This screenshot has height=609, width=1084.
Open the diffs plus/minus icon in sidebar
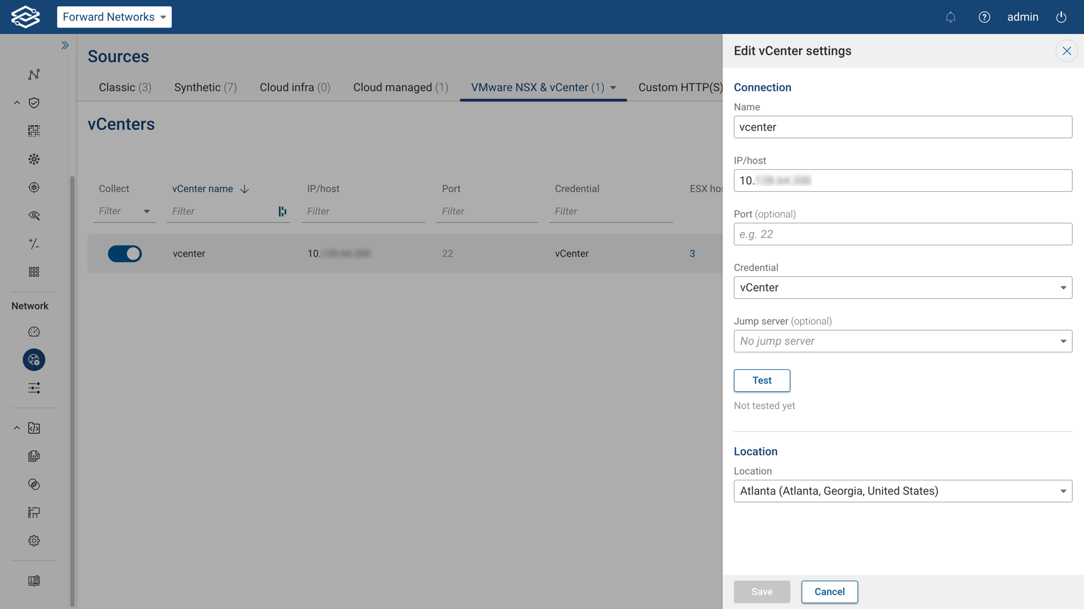[x=34, y=244]
